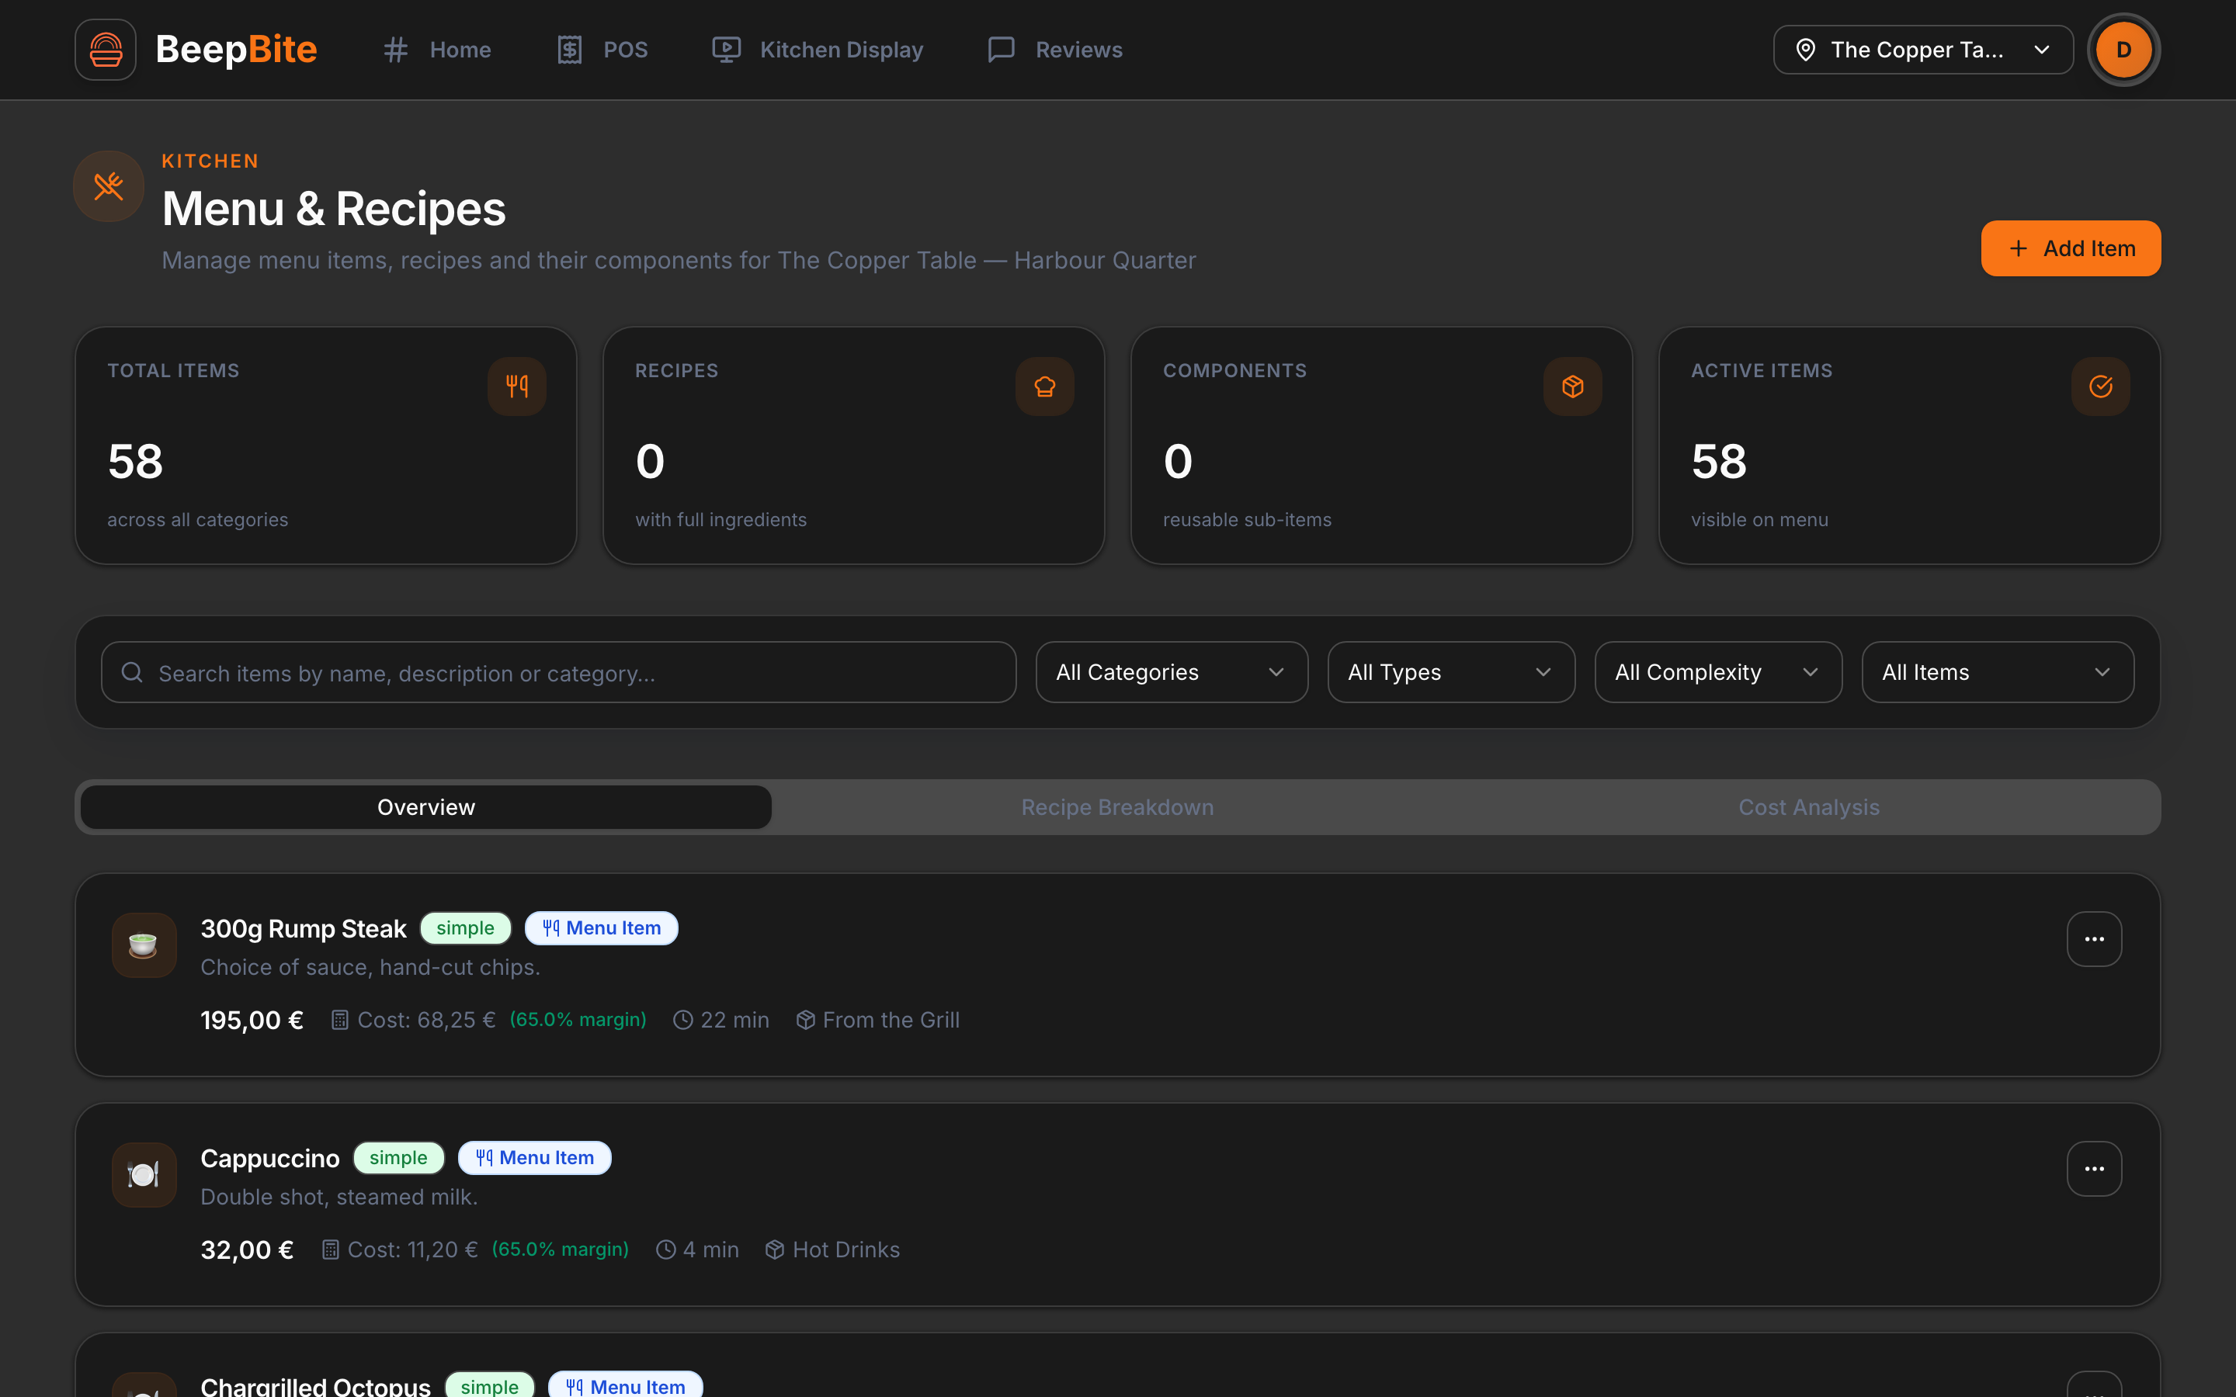Open the Kitchen Display page

coord(818,50)
